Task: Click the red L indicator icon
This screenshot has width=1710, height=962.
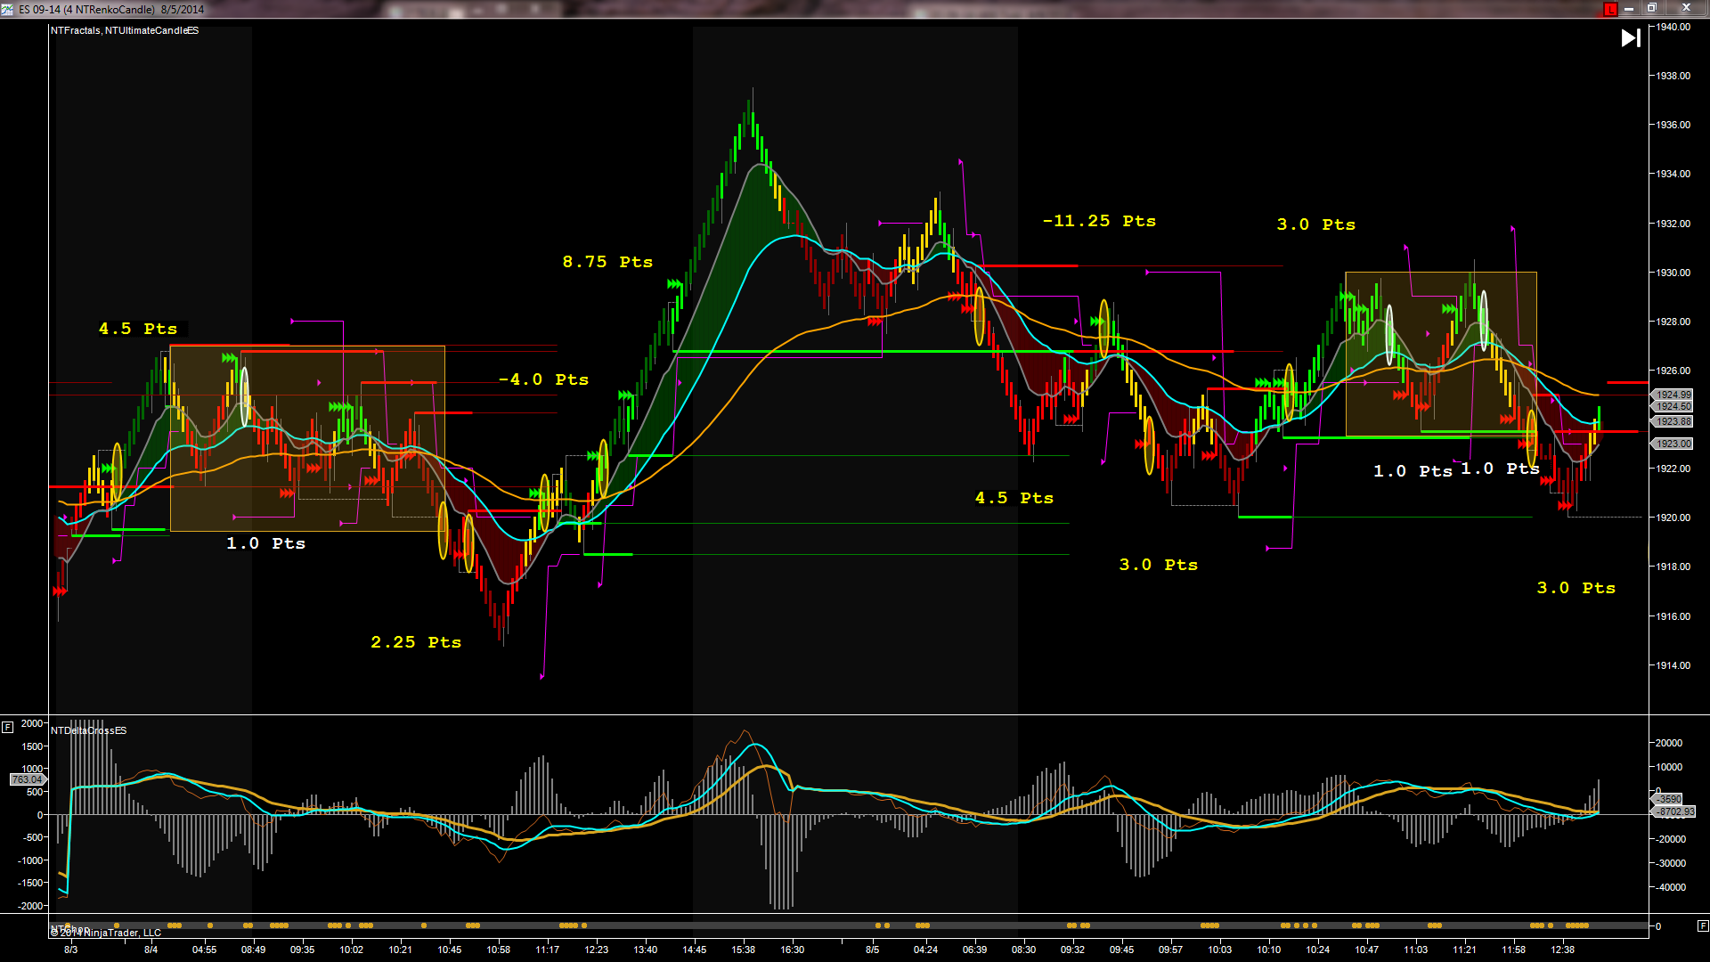Action: (x=1610, y=9)
